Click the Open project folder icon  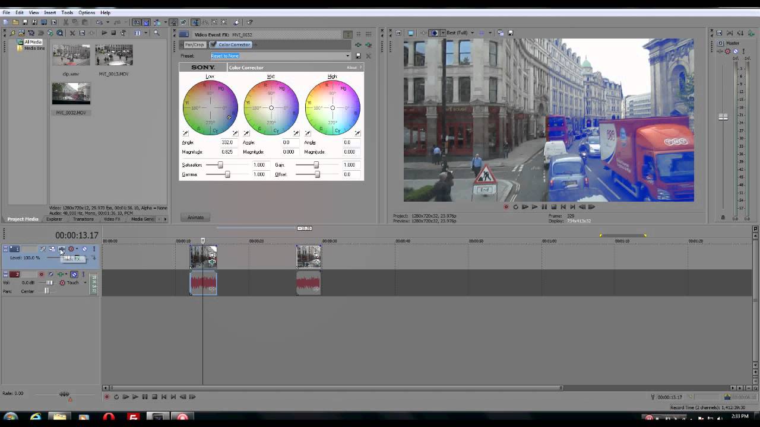pyautogui.click(x=15, y=23)
